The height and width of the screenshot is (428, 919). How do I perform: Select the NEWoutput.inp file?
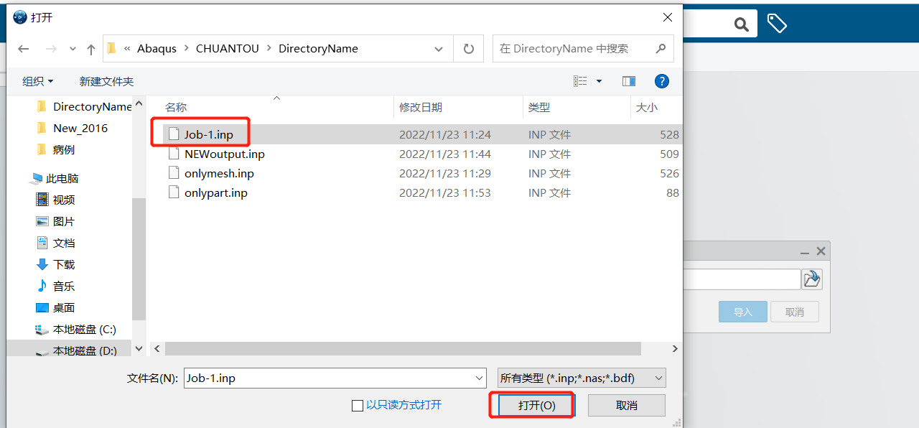tap(224, 154)
